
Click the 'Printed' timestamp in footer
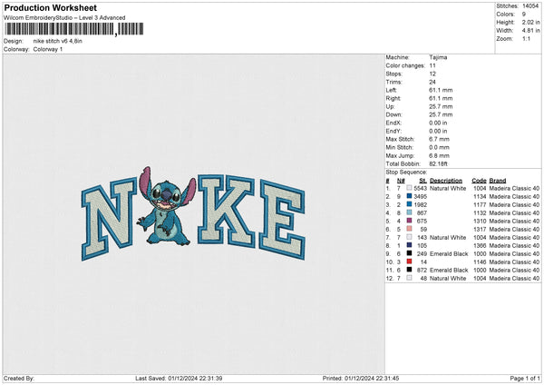coord(361,378)
